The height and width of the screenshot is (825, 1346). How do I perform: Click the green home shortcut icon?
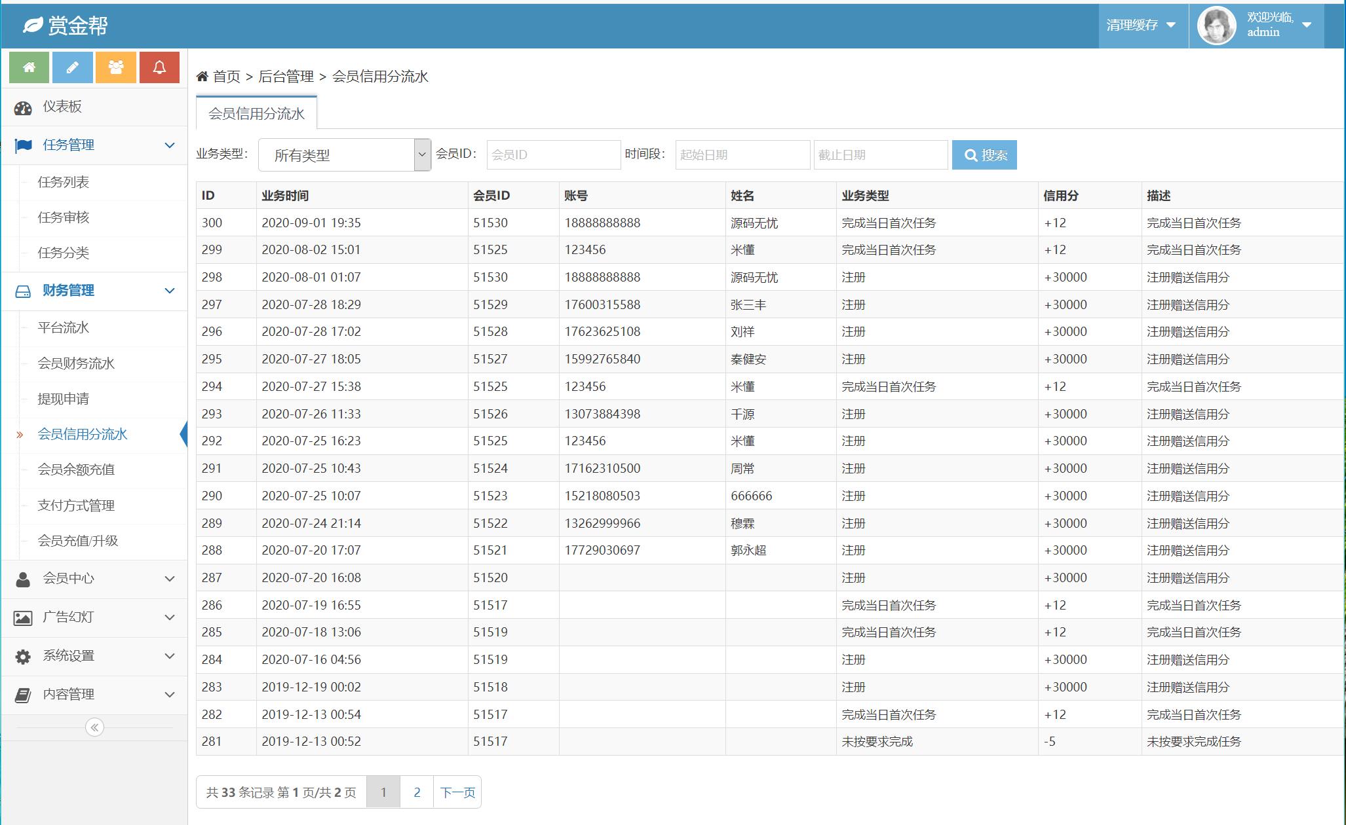[29, 67]
